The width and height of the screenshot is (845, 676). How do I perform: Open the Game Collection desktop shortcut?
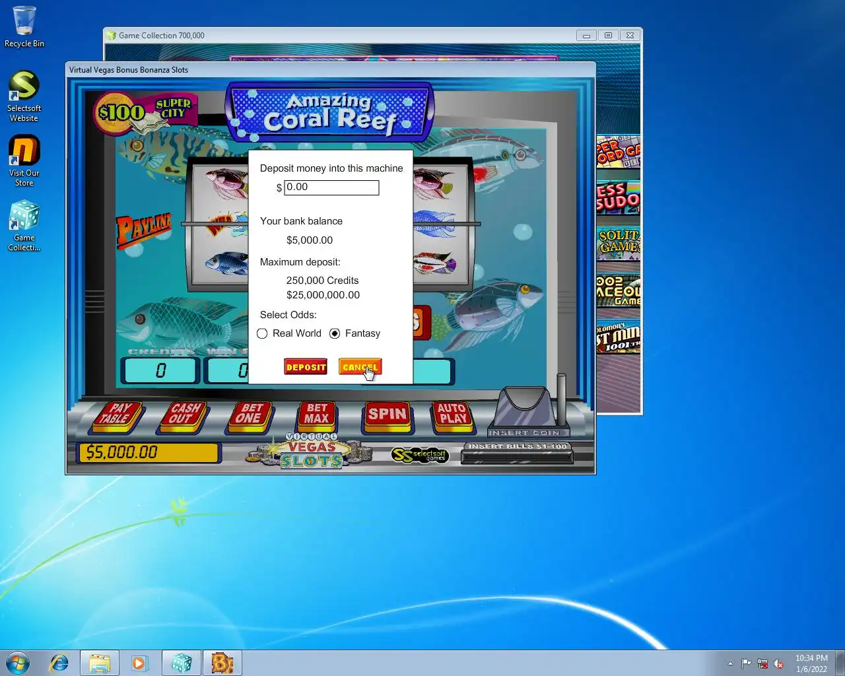click(x=24, y=226)
